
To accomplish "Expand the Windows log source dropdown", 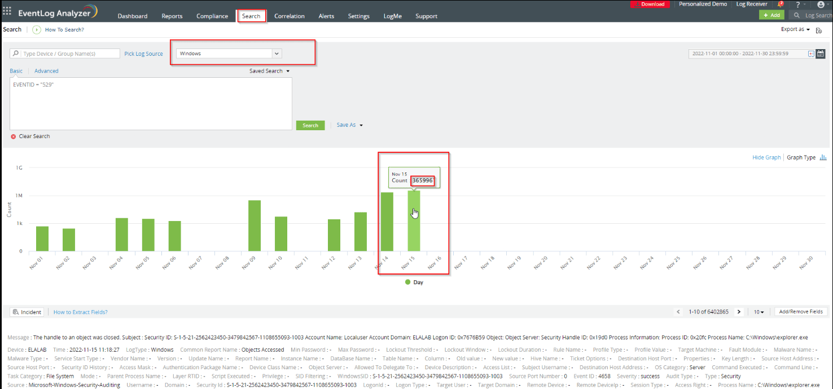I will 277,54.
